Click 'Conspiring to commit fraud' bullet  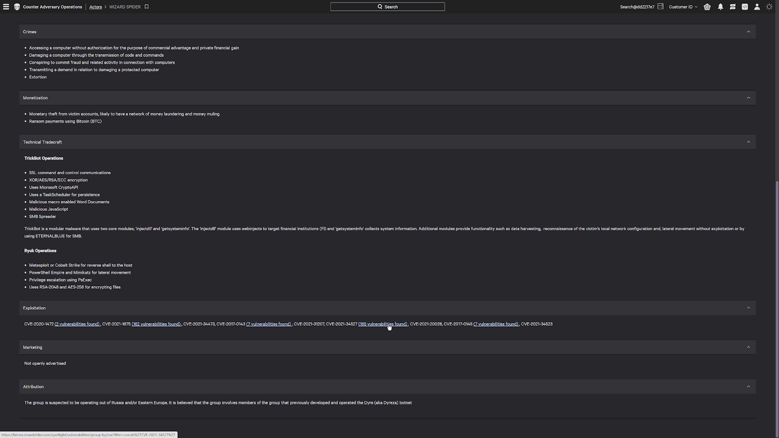(102, 62)
